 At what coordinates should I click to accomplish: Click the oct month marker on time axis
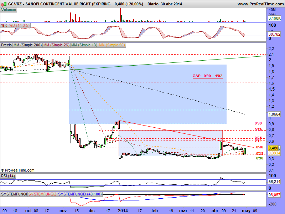(28, 211)
